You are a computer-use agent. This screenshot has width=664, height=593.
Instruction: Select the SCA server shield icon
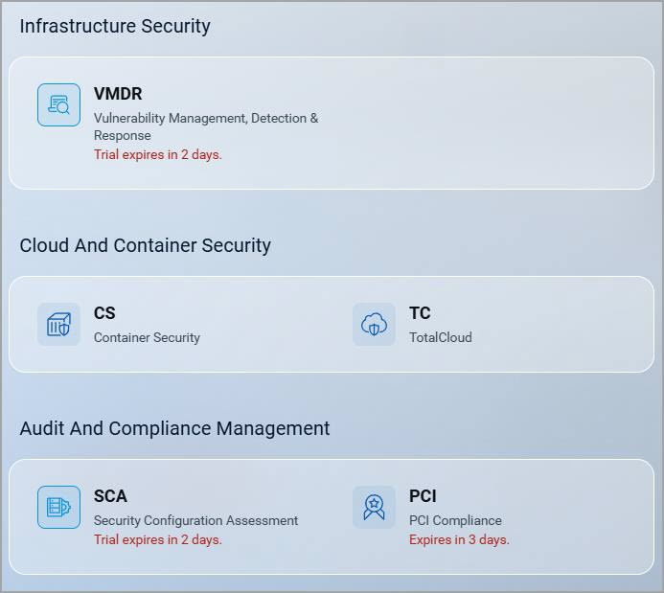[x=58, y=507]
